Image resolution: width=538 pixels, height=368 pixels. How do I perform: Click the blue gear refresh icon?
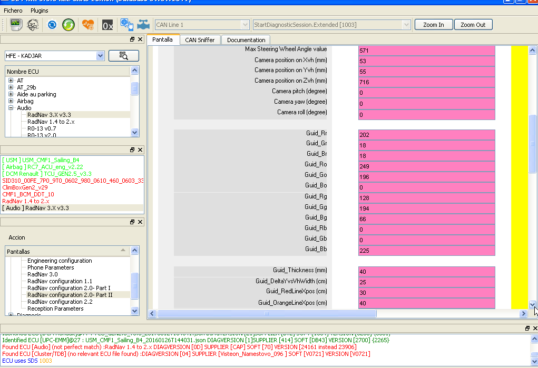pyautogui.click(x=52, y=25)
